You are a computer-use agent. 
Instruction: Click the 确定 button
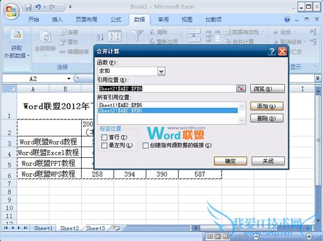[x=230, y=161]
